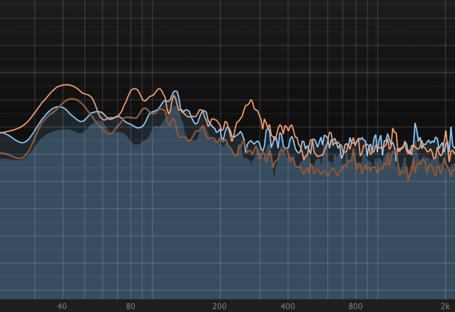Click the 400 Hz frequency axis label
Screen dimensions: 455x312
coord(288,306)
